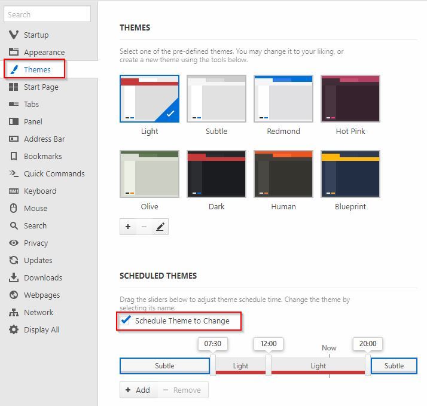Click Remove schedule button

182,390
